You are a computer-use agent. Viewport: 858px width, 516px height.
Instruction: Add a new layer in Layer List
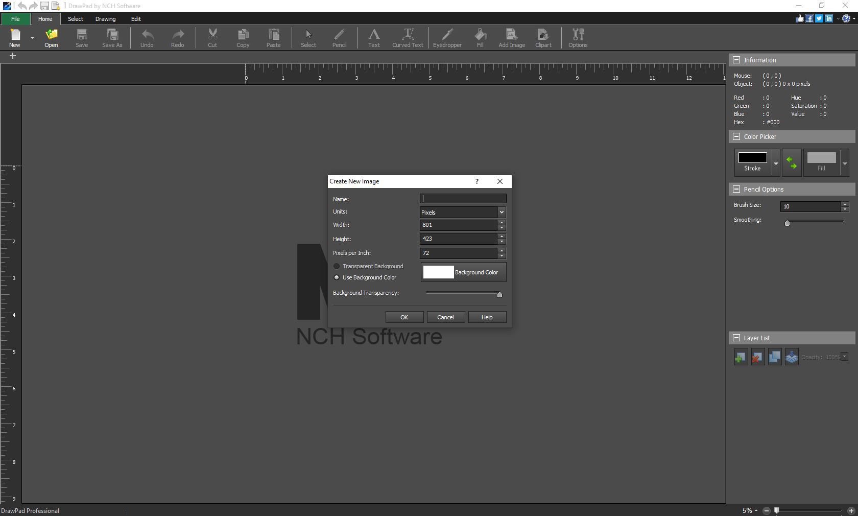tap(740, 357)
